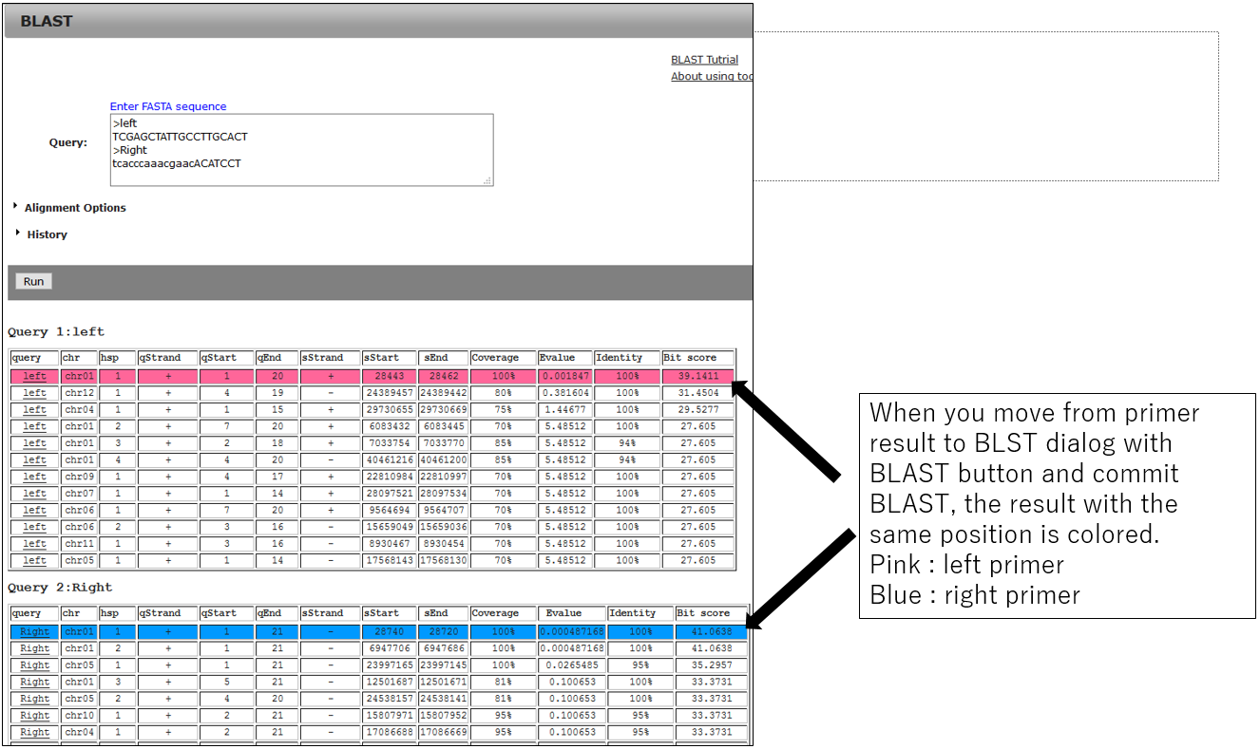The image size is (1260, 749).
Task: Click the Query 1:left results heading
Action: tap(56, 332)
